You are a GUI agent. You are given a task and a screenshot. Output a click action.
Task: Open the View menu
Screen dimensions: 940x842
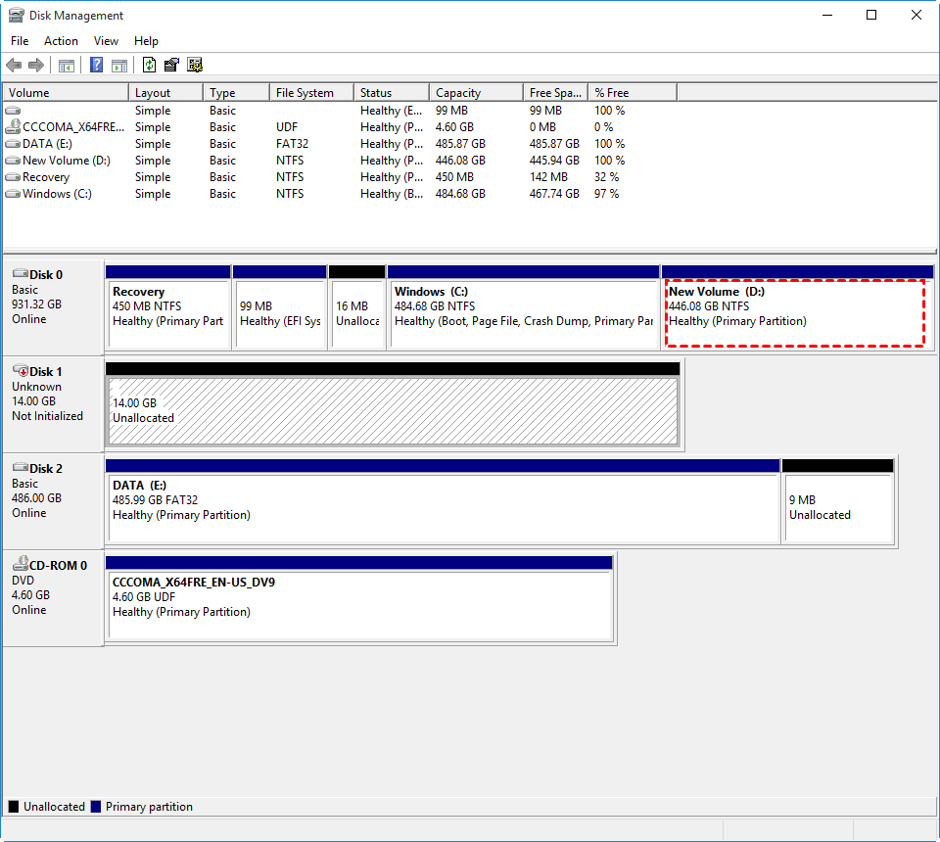pos(106,41)
